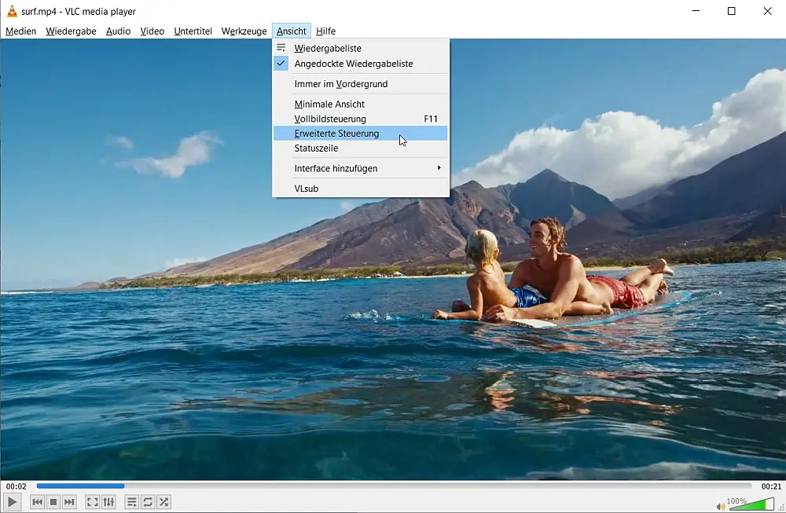
Task: Select Wiedergabeliste menu entry
Action: (361, 48)
